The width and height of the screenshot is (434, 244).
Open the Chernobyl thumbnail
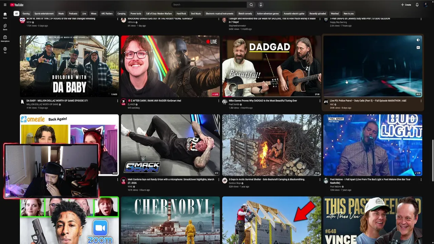click(x=170, y=220)
